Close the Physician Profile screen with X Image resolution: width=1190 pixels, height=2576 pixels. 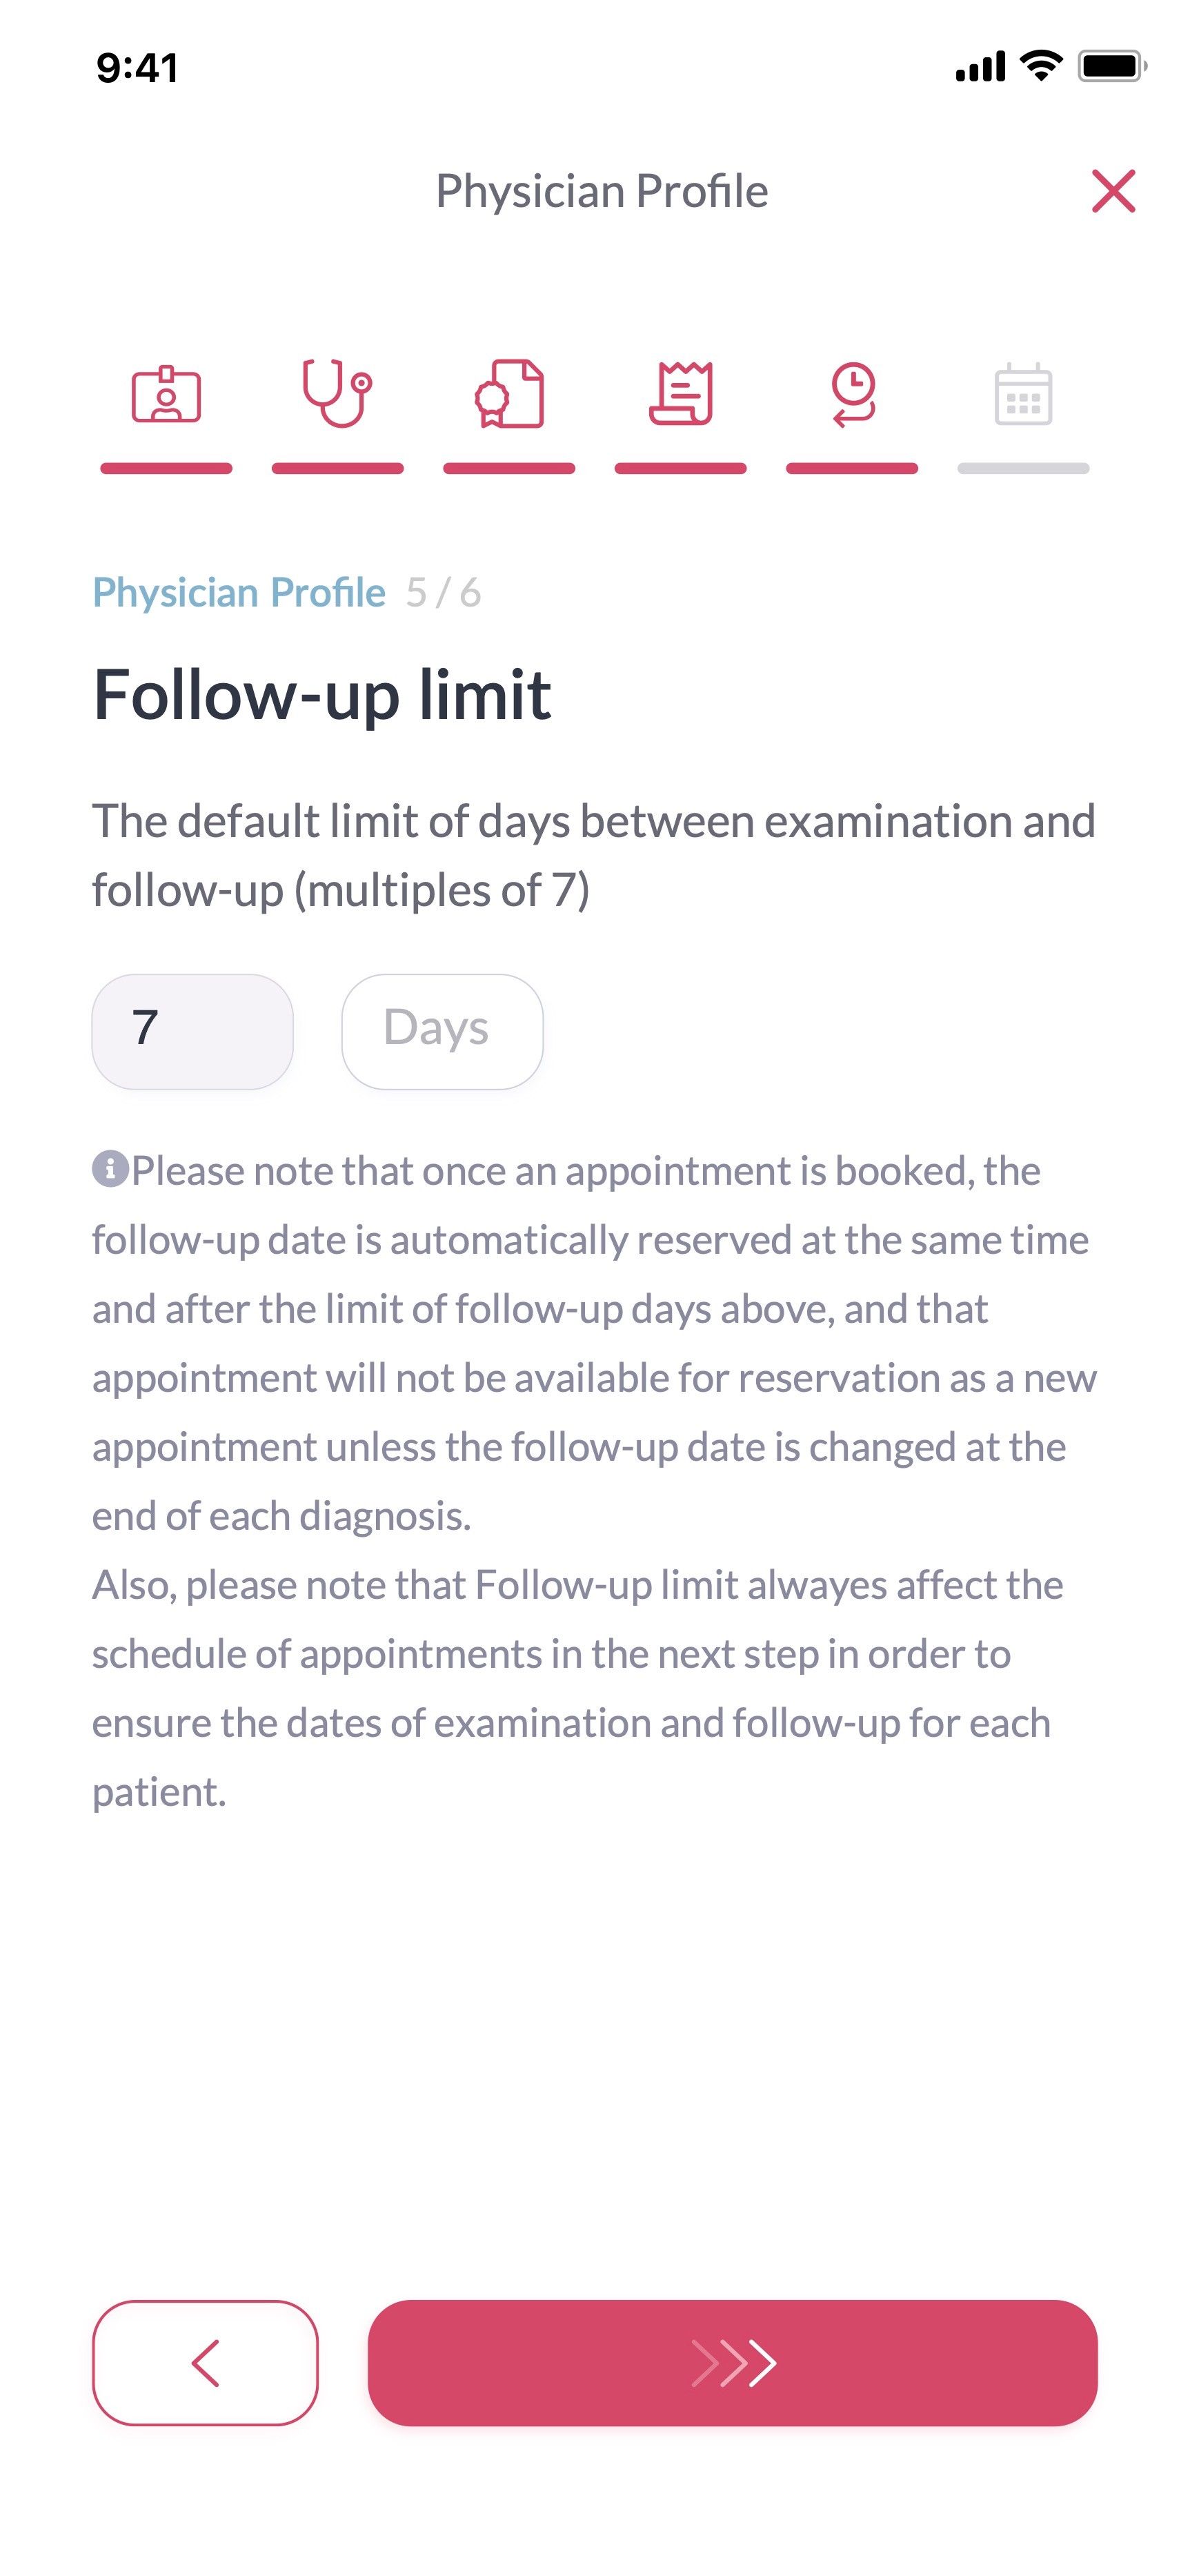pyautogui.click(x=1113, y=191)
